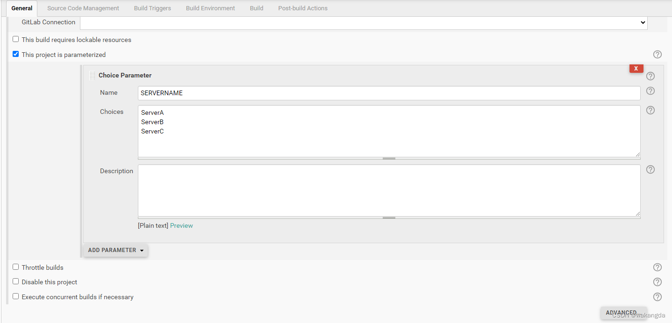Viewport: 672px width, 323px height.
Task: Open help icon for Throttle builds
Action: click(x=657, y=267)
